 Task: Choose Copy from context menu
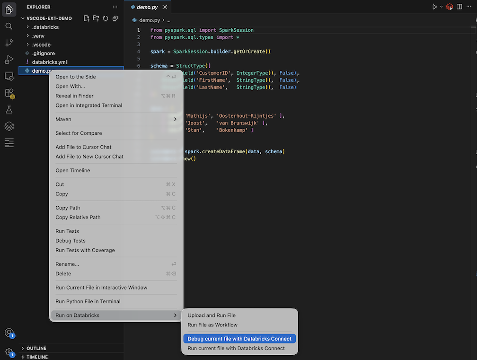[116, 194]
